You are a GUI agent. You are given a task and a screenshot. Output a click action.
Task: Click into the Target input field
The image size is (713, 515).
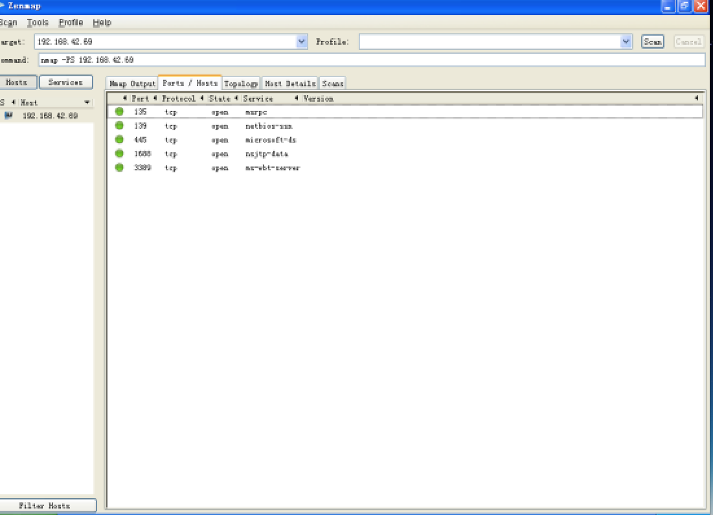pos(166,41)
